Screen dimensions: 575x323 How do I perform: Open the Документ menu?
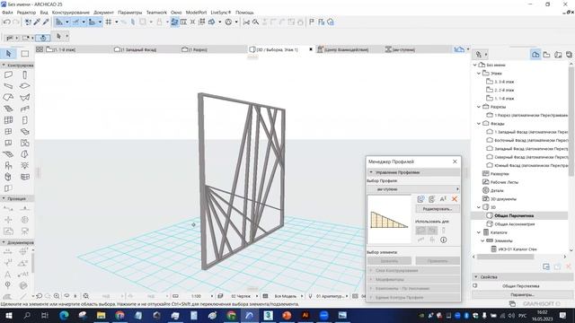103,13
